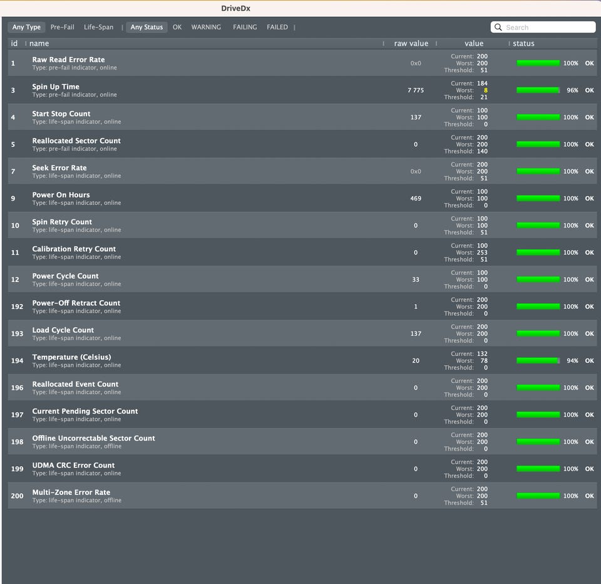601x584 pixels.
Task: Select the Any Status filter
Action: [x=146, y=27]
